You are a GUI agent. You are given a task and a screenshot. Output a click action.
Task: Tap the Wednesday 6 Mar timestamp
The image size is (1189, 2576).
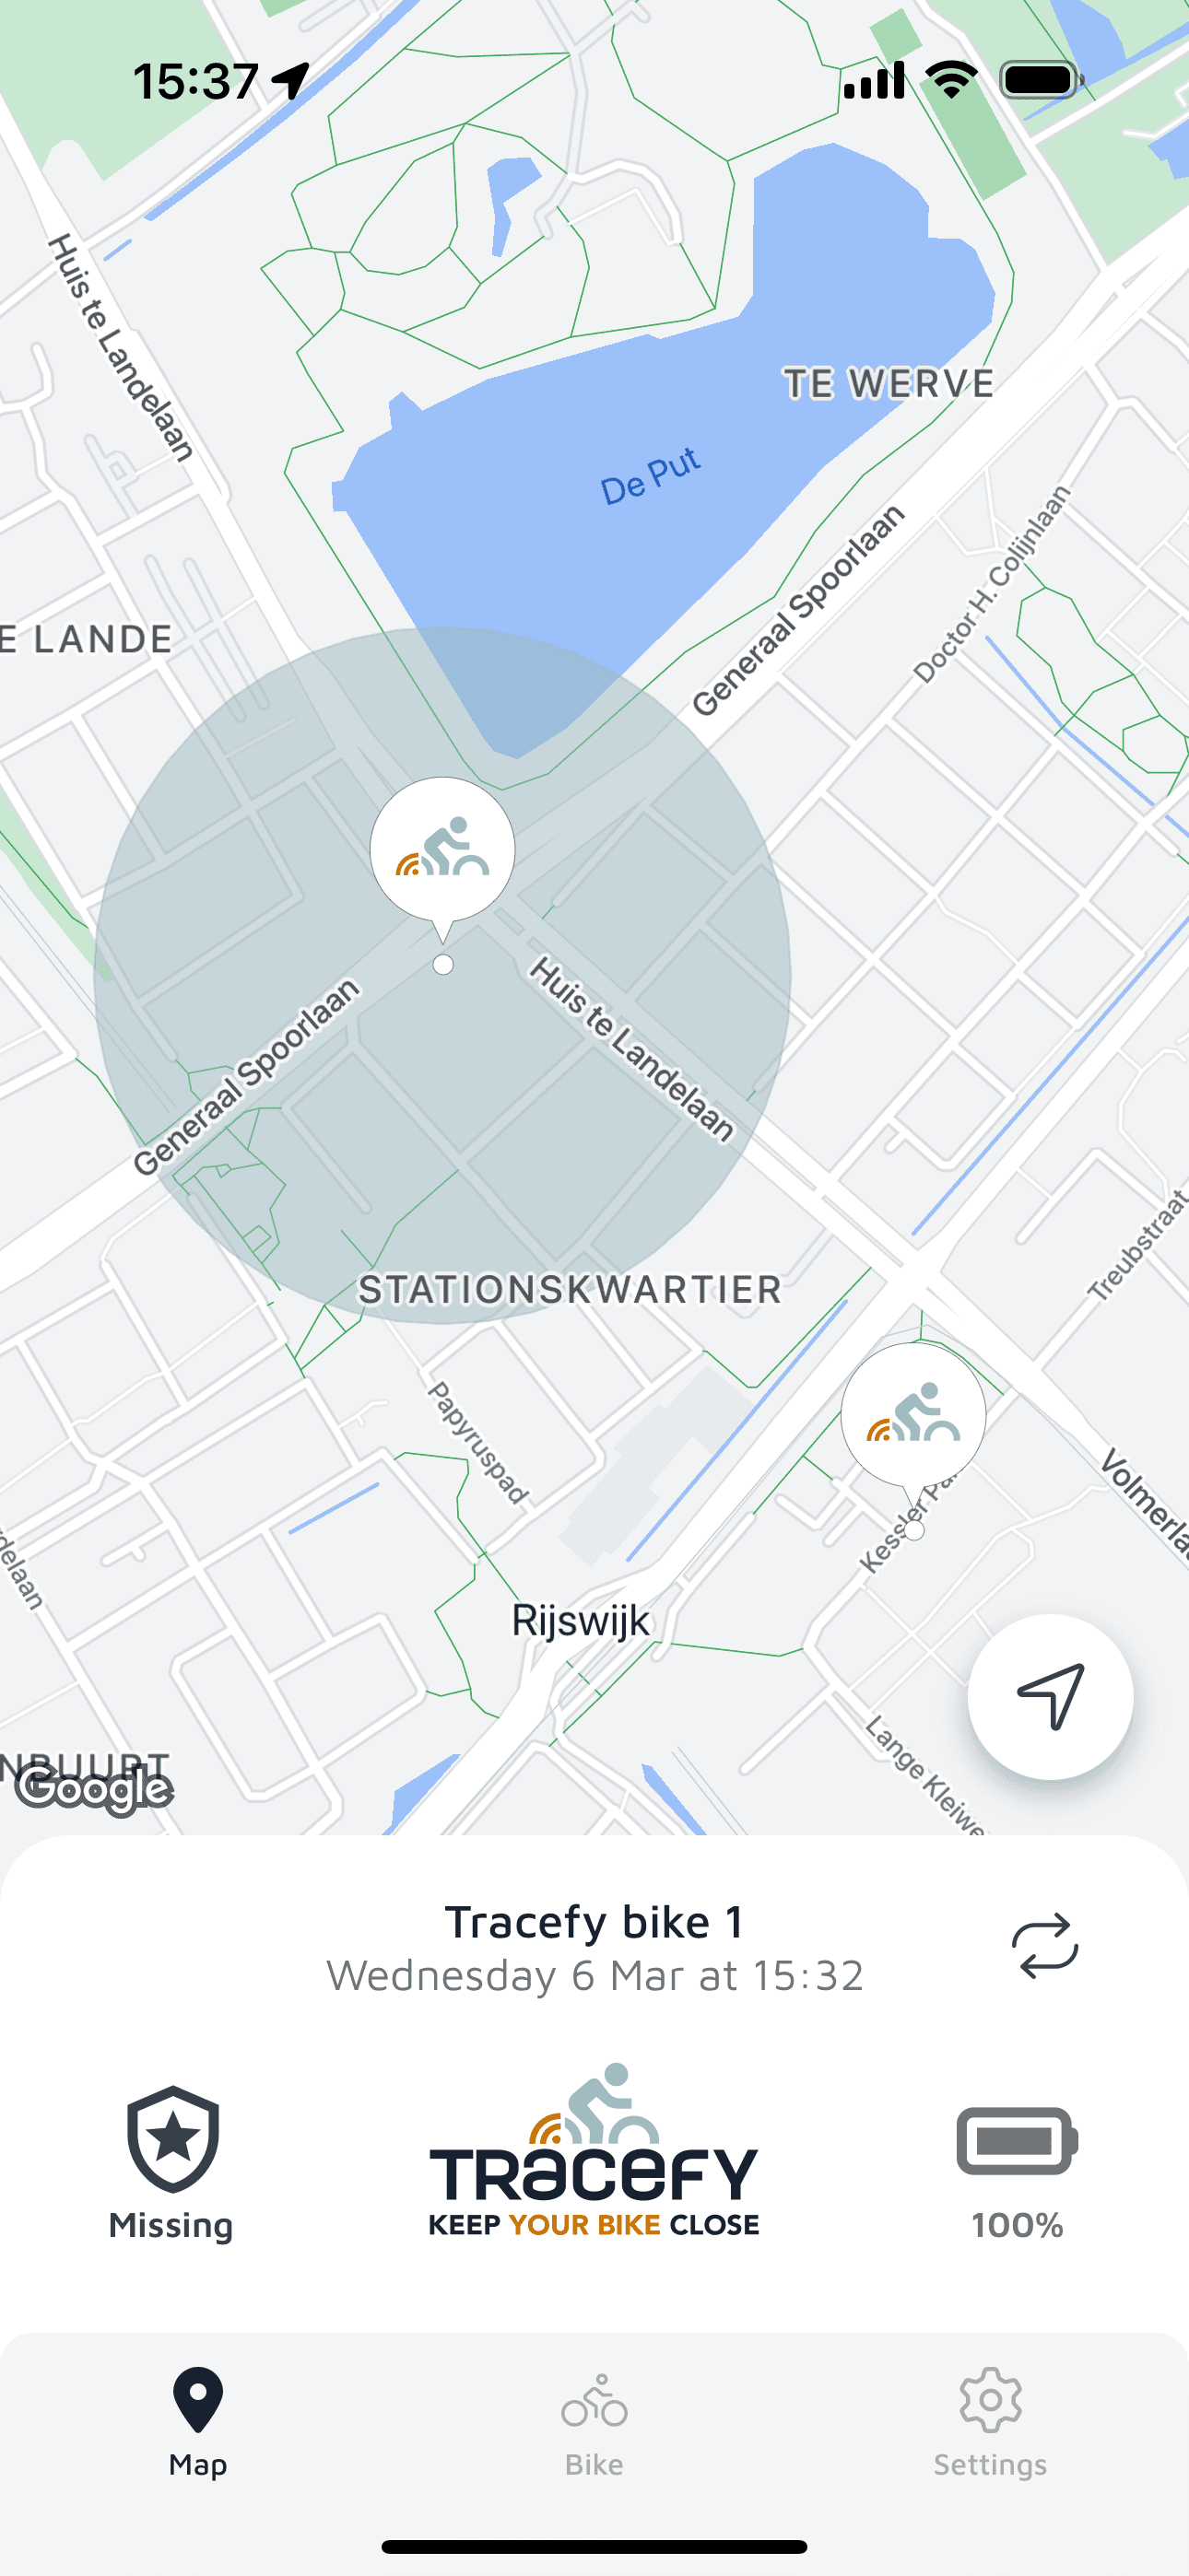tap(594, 1976)
